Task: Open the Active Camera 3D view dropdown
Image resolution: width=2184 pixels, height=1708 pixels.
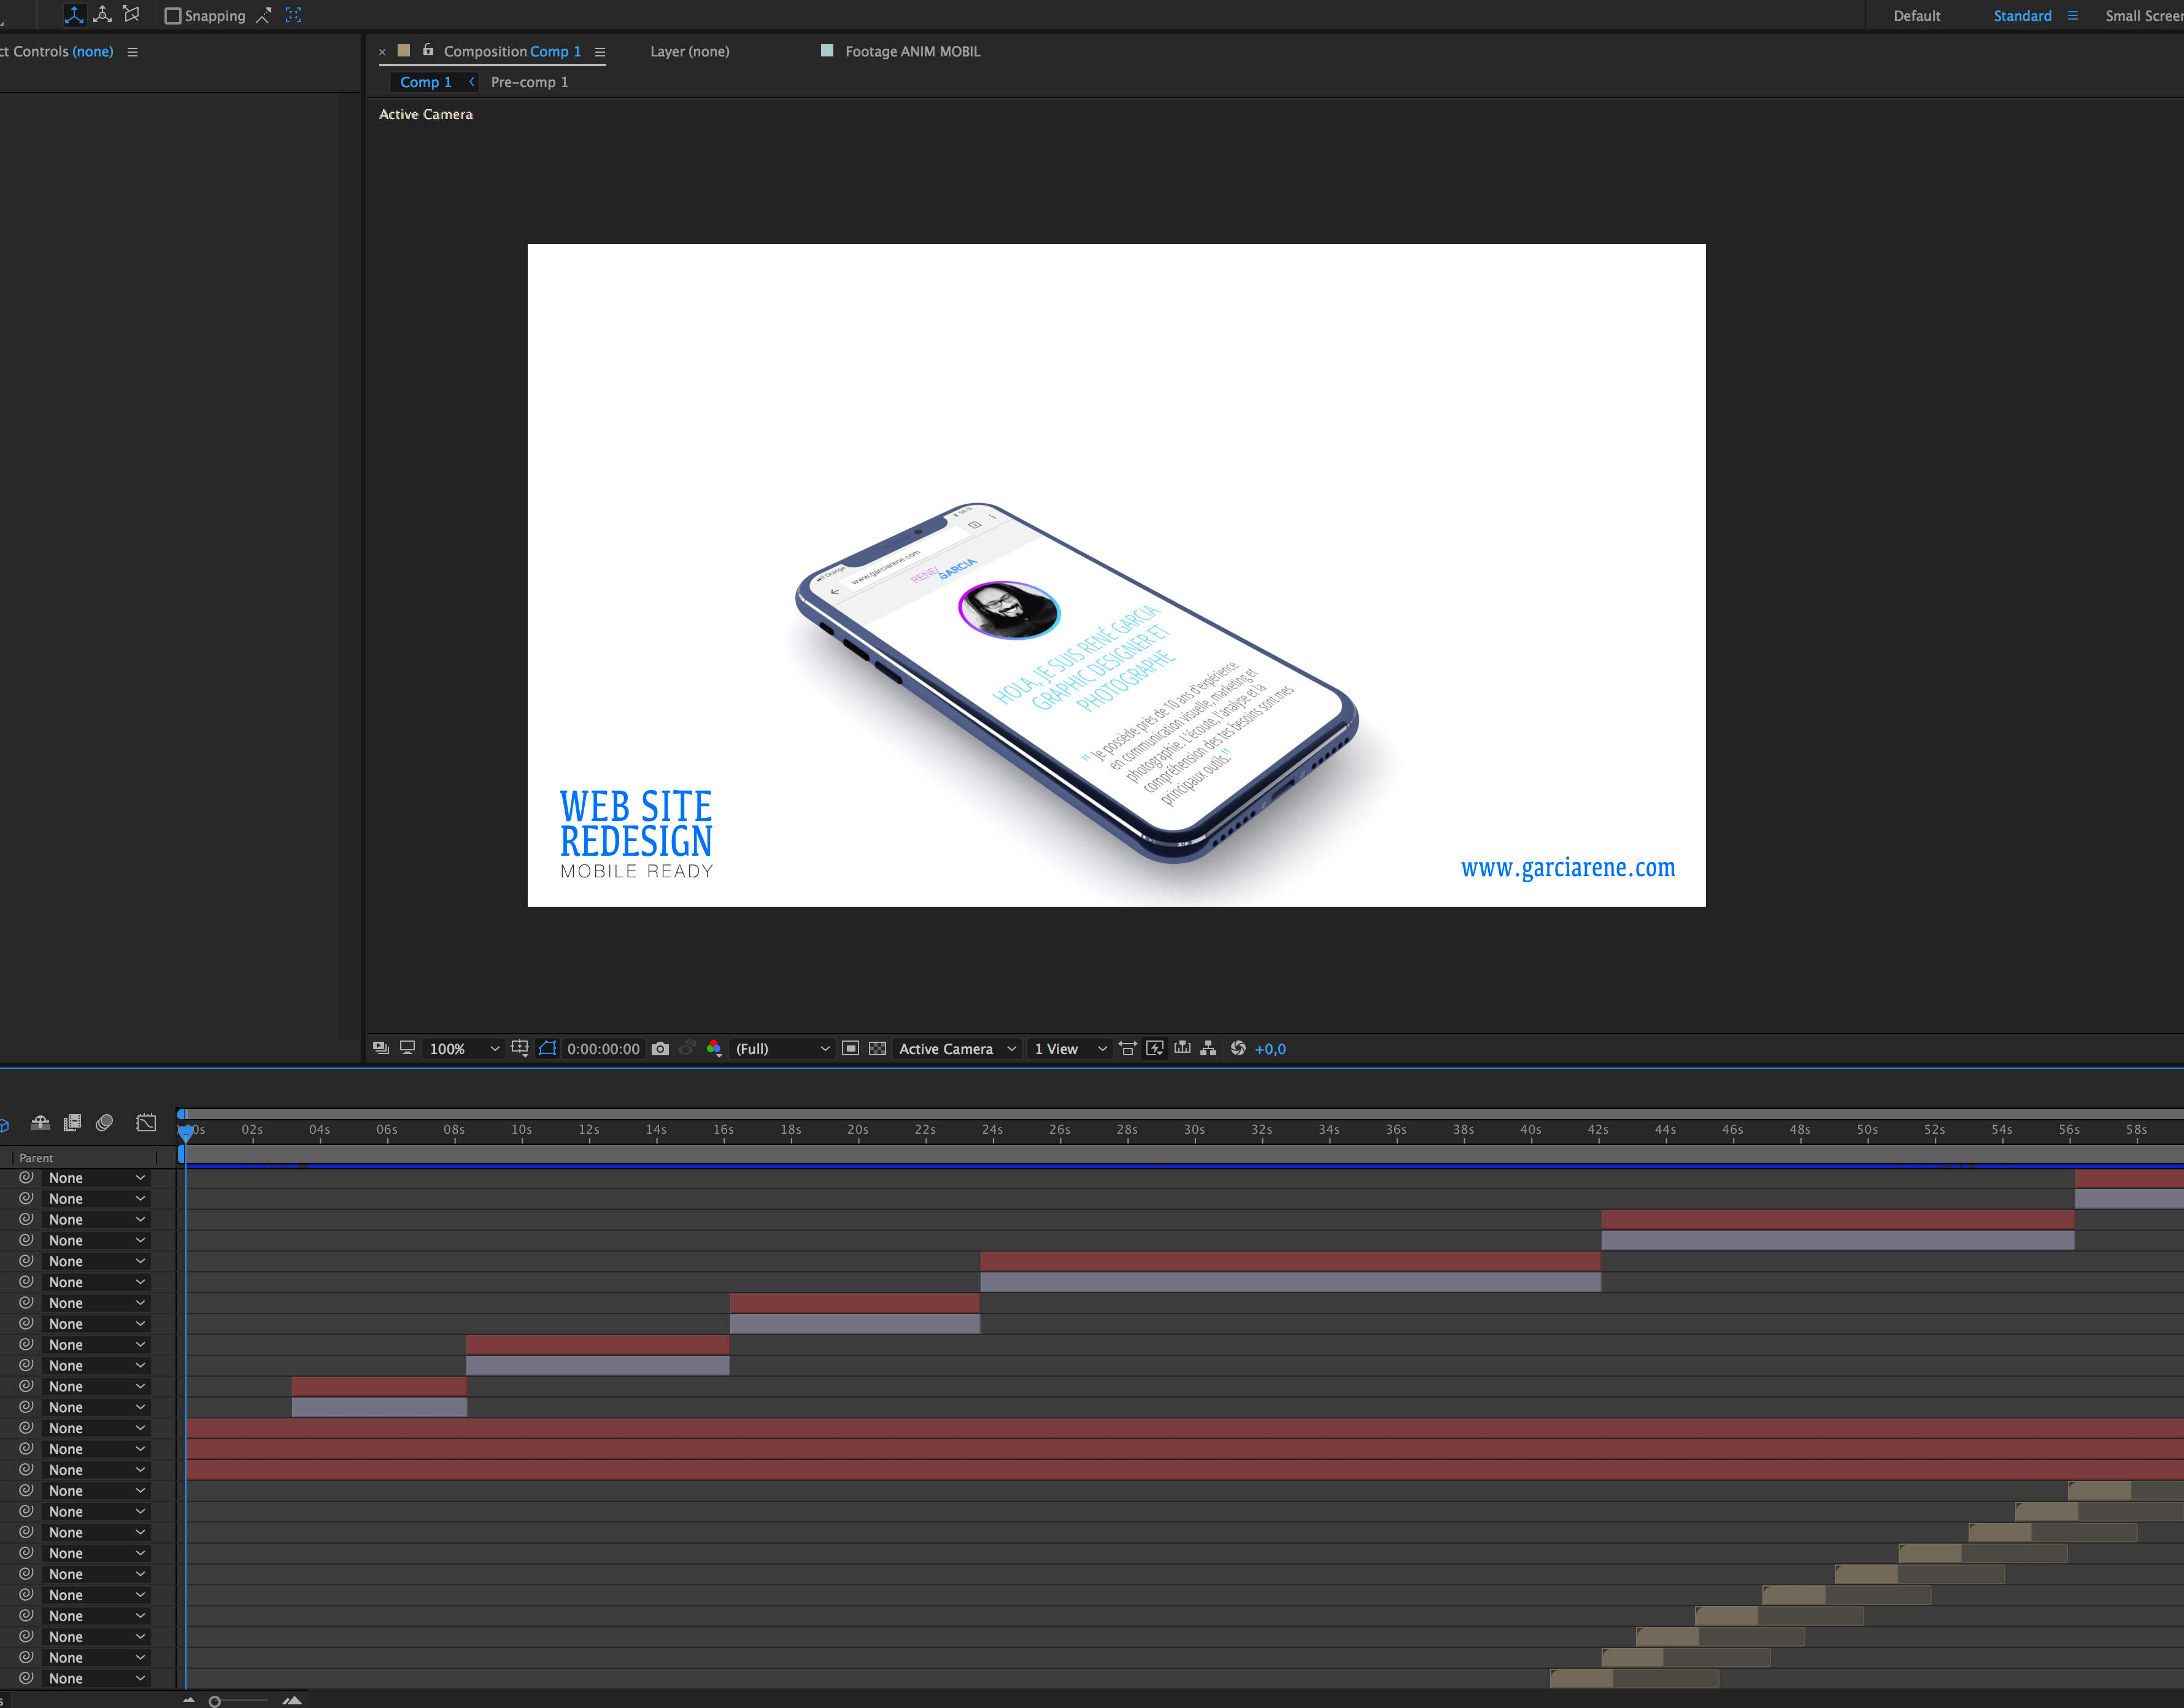Action: [x=957, y=1049]
